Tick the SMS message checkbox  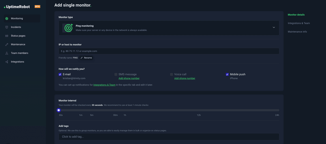coord(116,74)
